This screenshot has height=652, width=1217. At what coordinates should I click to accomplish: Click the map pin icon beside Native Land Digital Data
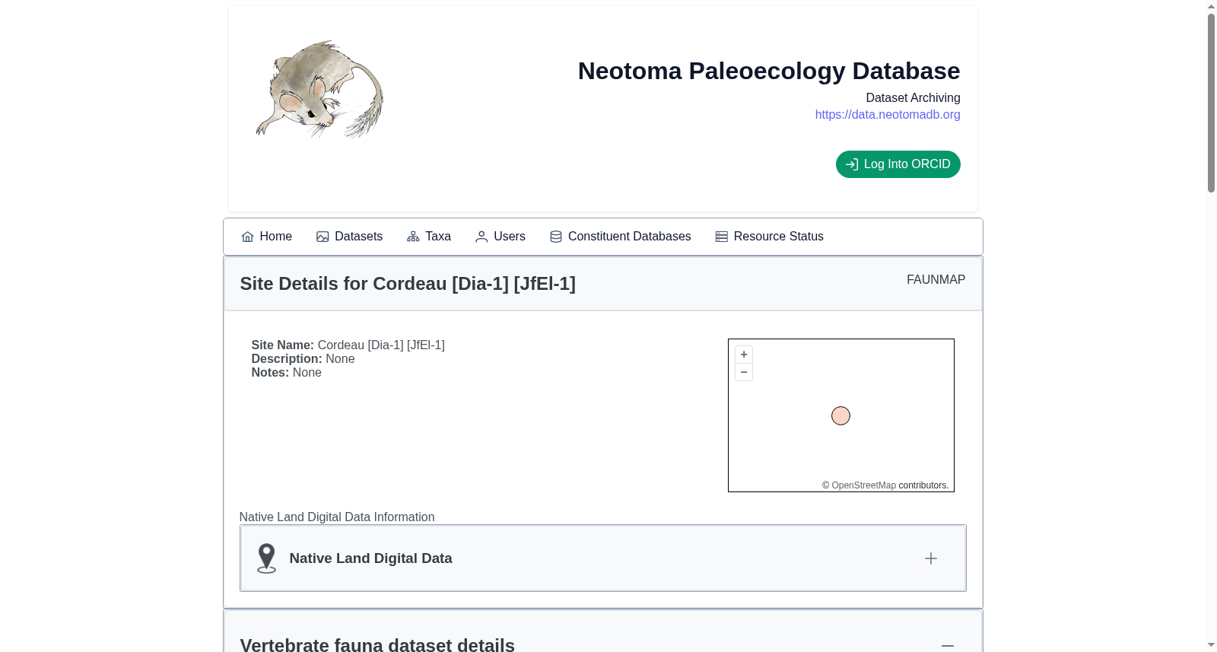point(266,558)
